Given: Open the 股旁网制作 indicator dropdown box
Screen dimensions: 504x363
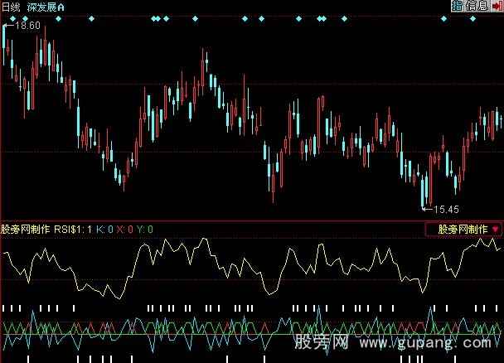Looking at the screenshot, I should (x=463, y=230).
